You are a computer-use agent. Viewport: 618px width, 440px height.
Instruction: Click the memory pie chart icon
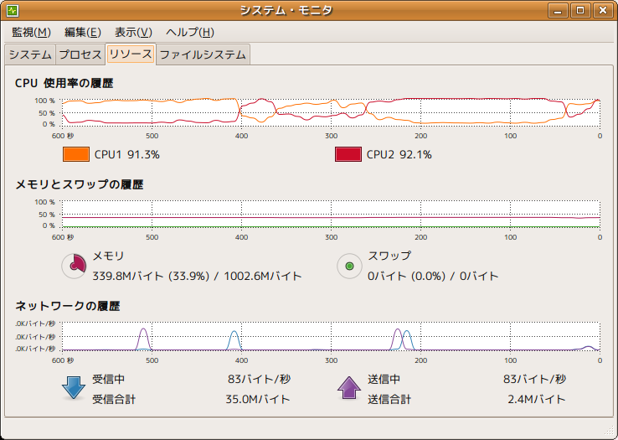coord(75,266)
